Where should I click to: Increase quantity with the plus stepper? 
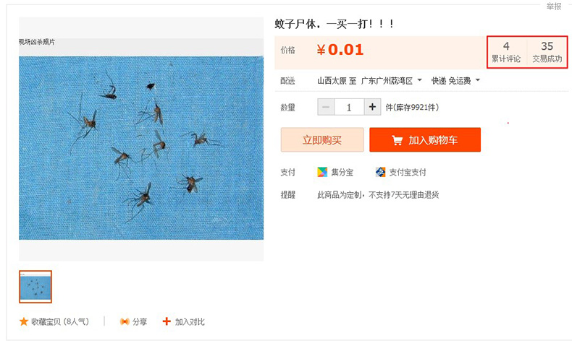coord(372,107)
